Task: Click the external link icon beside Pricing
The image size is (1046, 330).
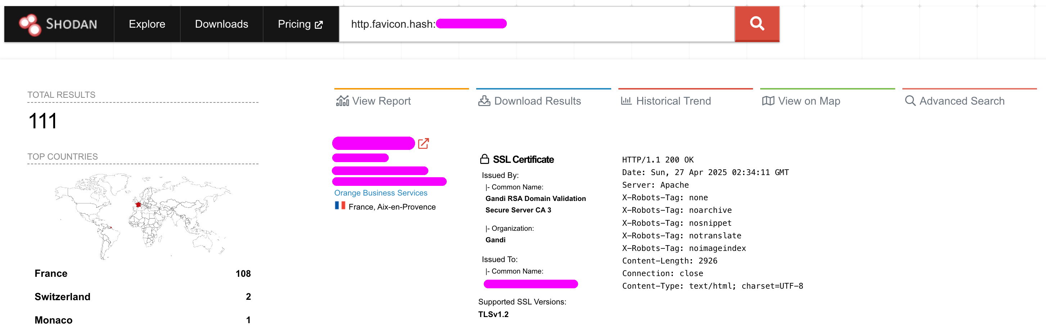Action: tap(319, 25)
